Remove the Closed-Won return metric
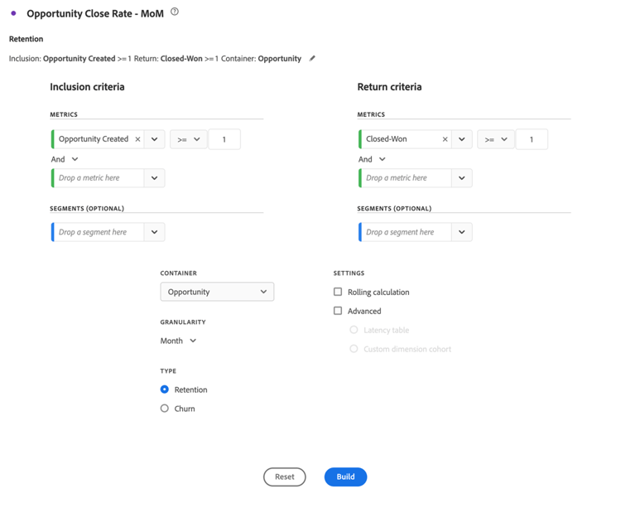The width and height of the screenshot is (621, 508). 445,139
